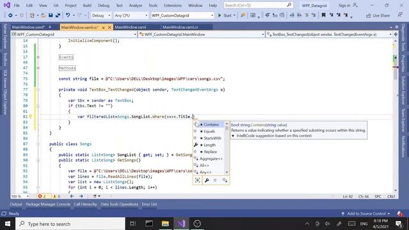Toggle the IntelliSense methods cube filter

point(215,180)
